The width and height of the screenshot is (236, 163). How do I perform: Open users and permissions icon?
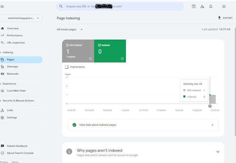tap(202, 7)
